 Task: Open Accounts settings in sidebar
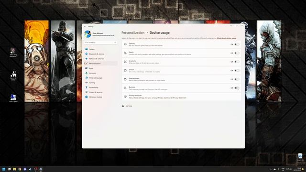pyautogui.click(x=100, y=73)
